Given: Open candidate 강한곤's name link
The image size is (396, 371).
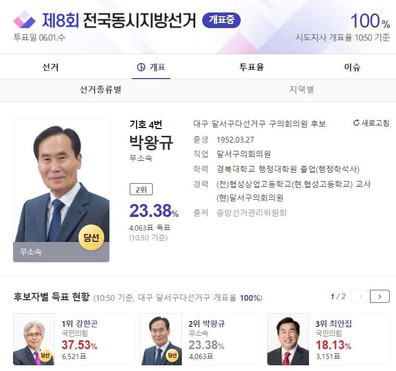Looking at the screenshot, I should (x=86, y=324).
